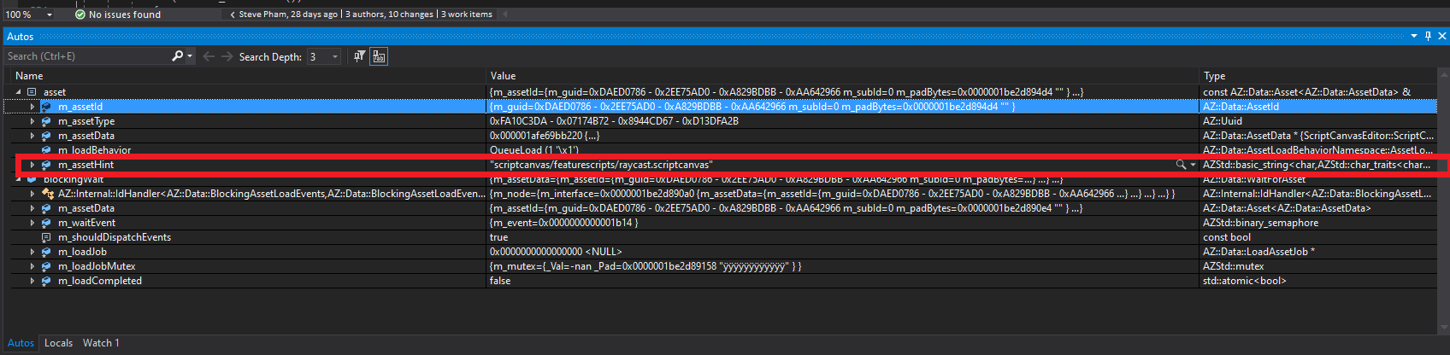The image size is (1450, 355).
Task: Open the '3 work items' CodeLens link
Action: 467,15
